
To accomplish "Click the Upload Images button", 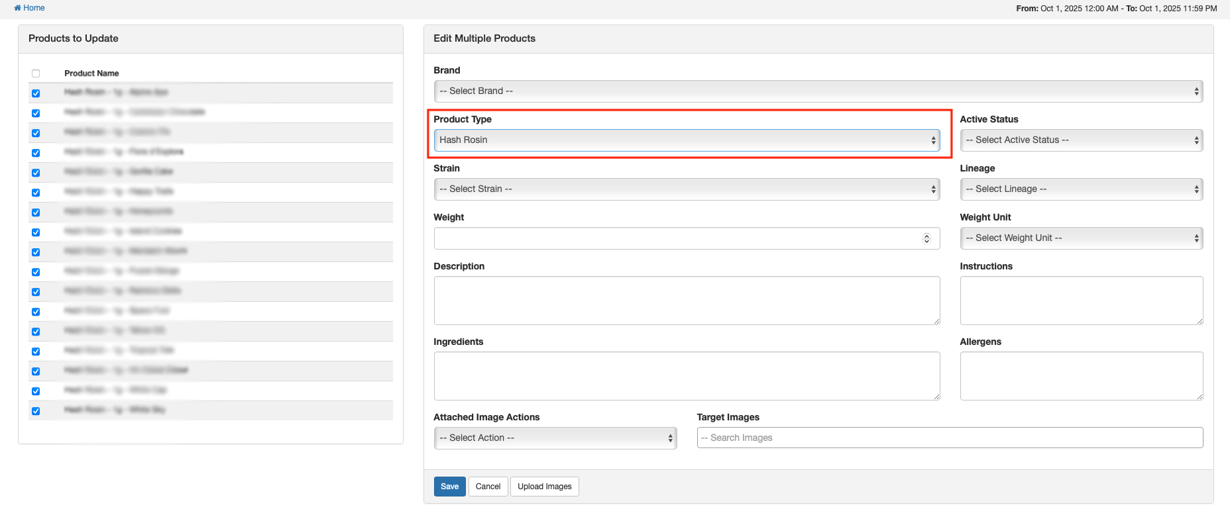I will pos(544,487).
